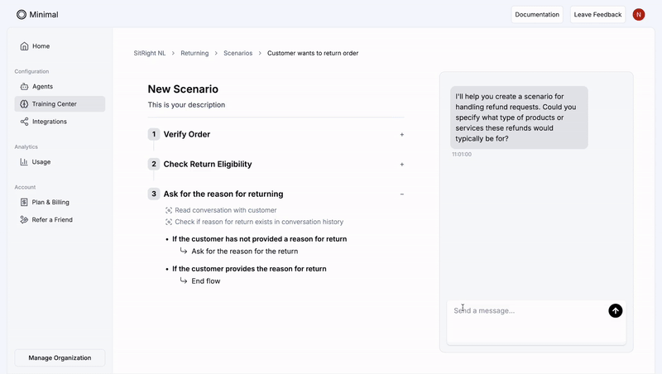This screenshot has height=374, width=662.
Task: Select the Agents robot icon
Action: click(x=24, y=87)
